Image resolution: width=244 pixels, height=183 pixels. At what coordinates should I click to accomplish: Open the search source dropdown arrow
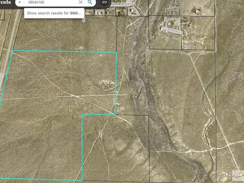click(x=20, y=2)
